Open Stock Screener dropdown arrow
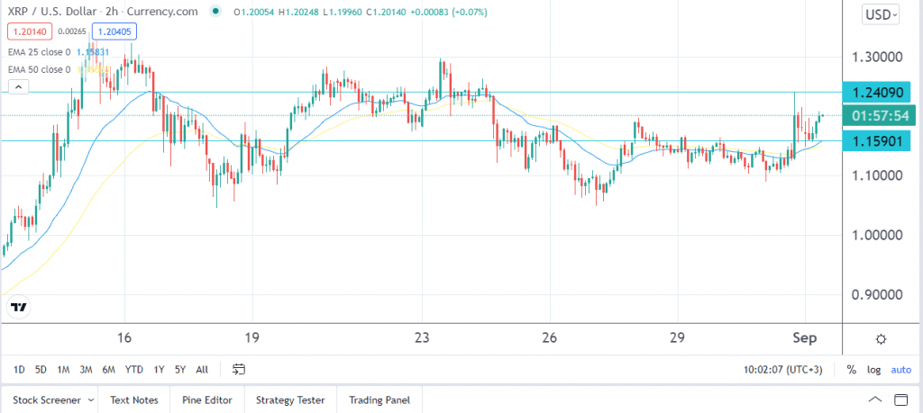Image resolution: width=923 pixels, height=413 pixels. pyautogui.click(x=91, y=400)
